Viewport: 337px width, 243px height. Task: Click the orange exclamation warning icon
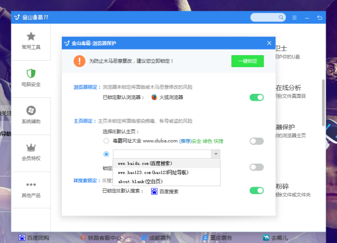[80, 61]
